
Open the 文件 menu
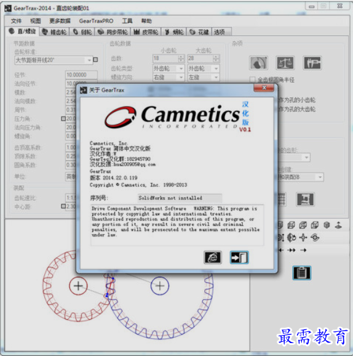(x=16, y=21)
